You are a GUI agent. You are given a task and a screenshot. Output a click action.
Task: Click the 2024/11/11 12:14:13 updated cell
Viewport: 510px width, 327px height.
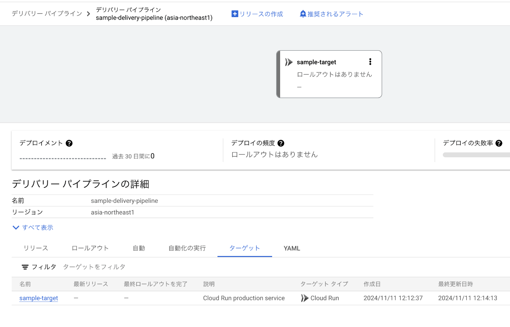pyautogui.click(x=468, y=298)
